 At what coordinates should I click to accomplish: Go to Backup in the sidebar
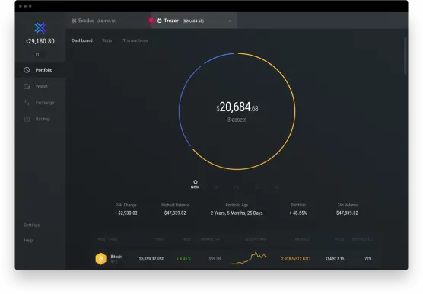click(40, 119)
